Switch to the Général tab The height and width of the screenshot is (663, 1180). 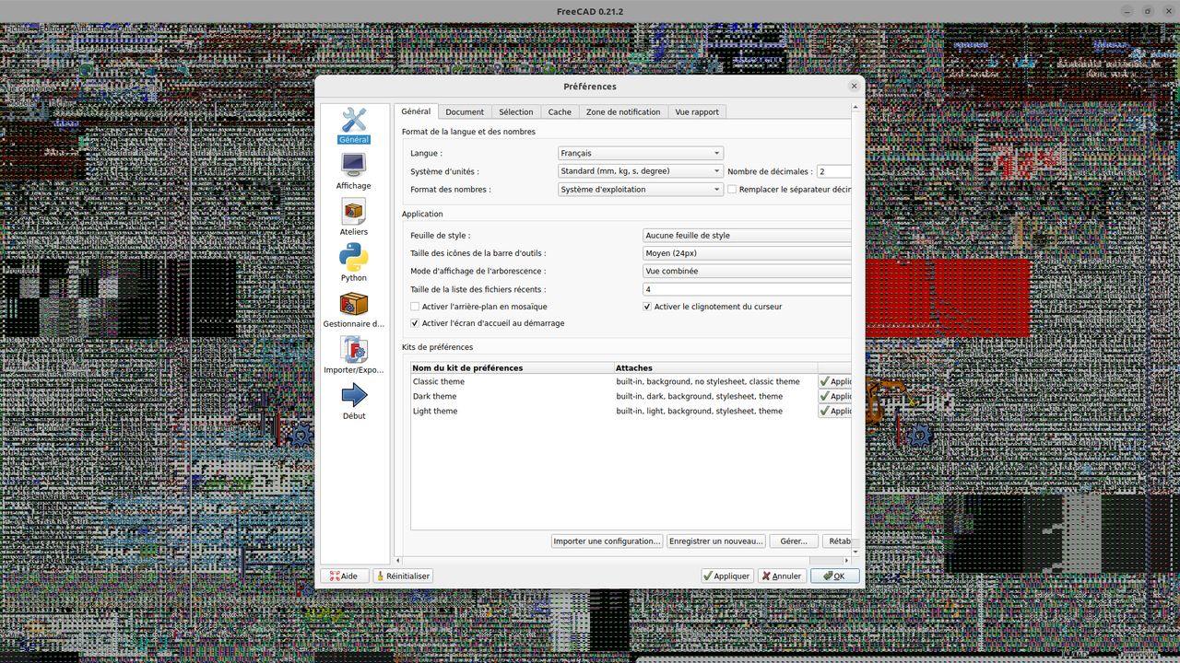(416, 111)
